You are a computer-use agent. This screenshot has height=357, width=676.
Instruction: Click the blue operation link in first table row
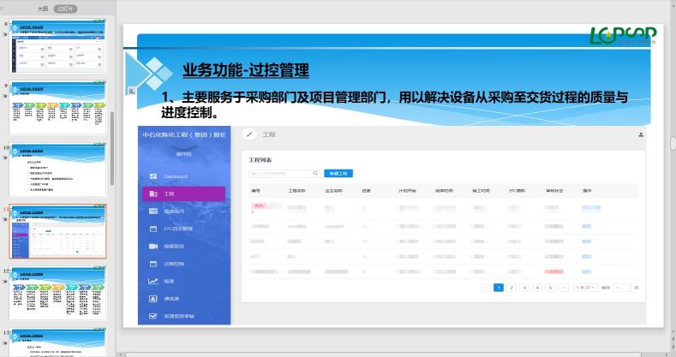click(x=591, y=208)
